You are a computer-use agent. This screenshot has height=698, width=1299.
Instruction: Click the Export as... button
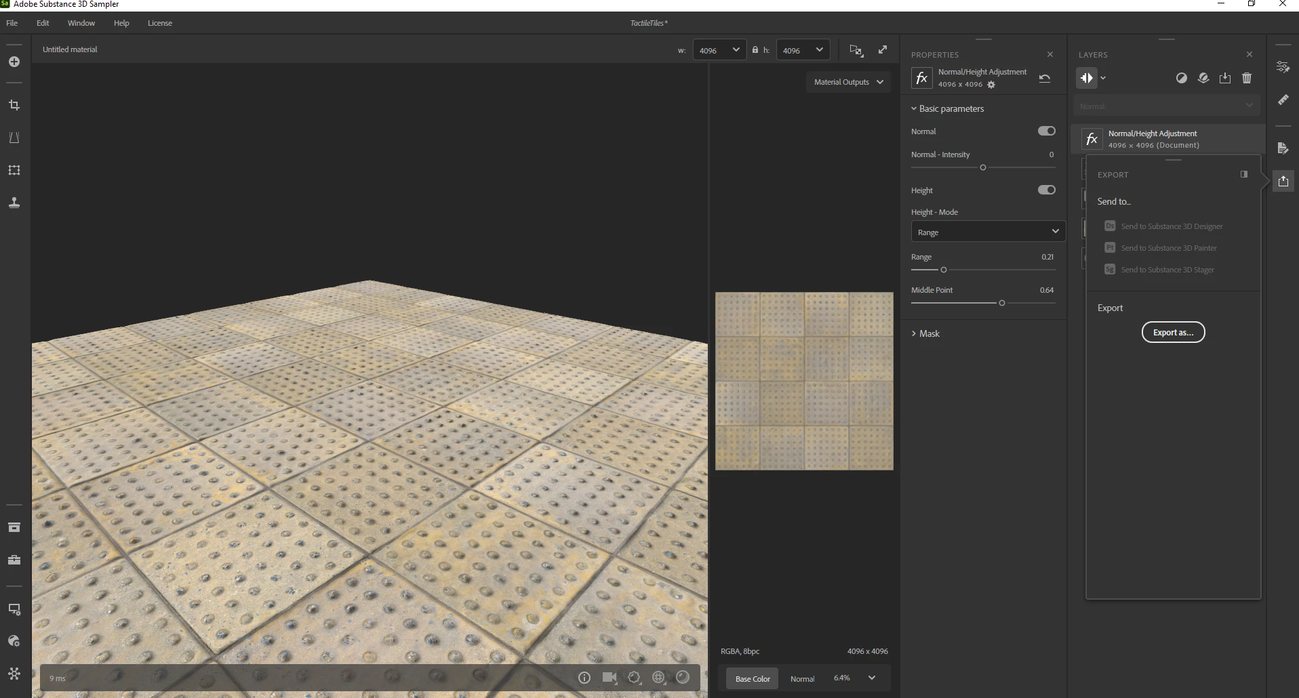1173,332
